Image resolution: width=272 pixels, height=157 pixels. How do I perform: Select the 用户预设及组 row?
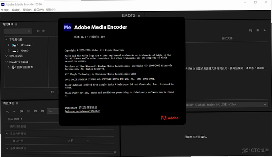coord(59,126)
